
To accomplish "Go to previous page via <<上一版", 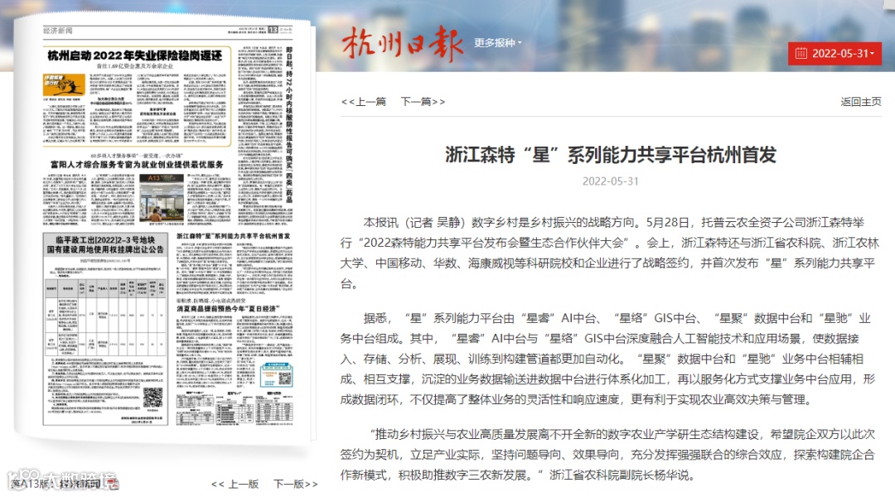I will coord(235,484).
